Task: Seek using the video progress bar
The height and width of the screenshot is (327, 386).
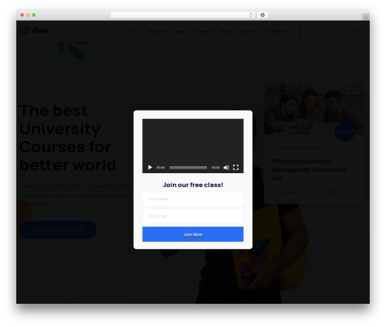Action: pyautogui.click(x=188, y=168)
